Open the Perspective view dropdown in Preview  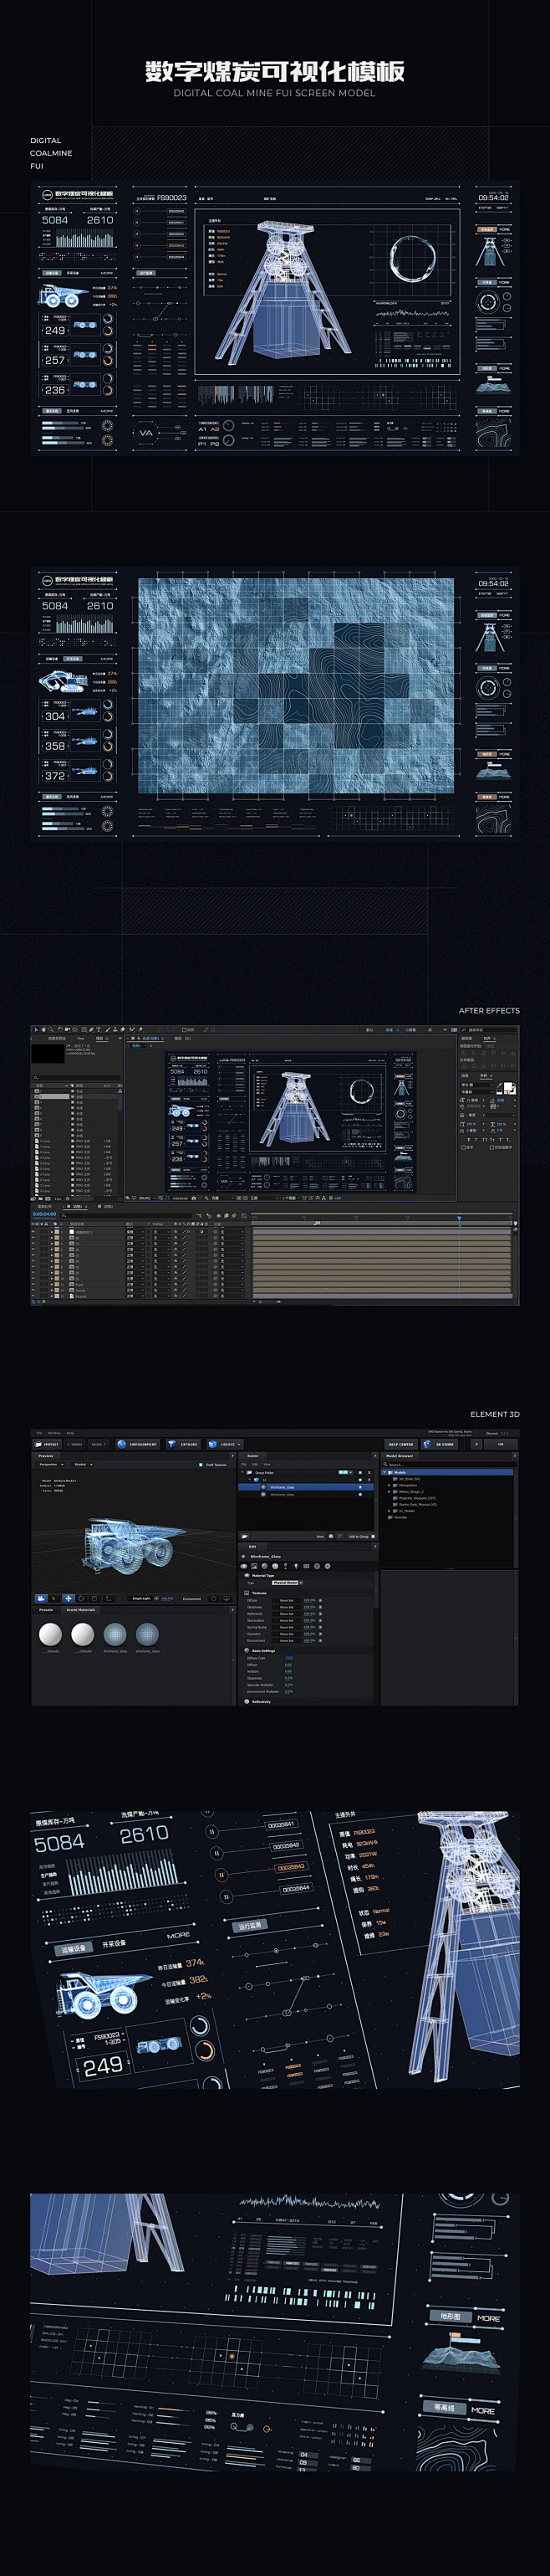pos(50,1464)
